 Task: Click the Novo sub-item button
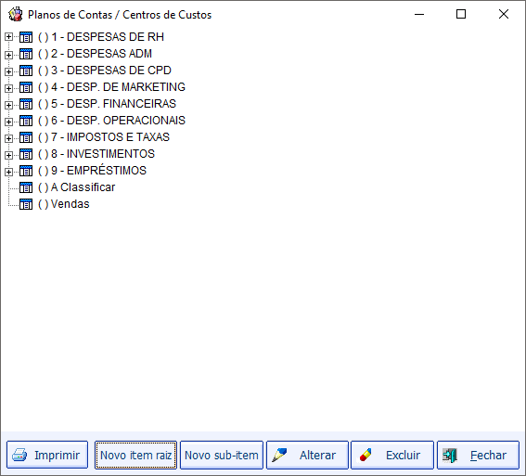(222, 456)
